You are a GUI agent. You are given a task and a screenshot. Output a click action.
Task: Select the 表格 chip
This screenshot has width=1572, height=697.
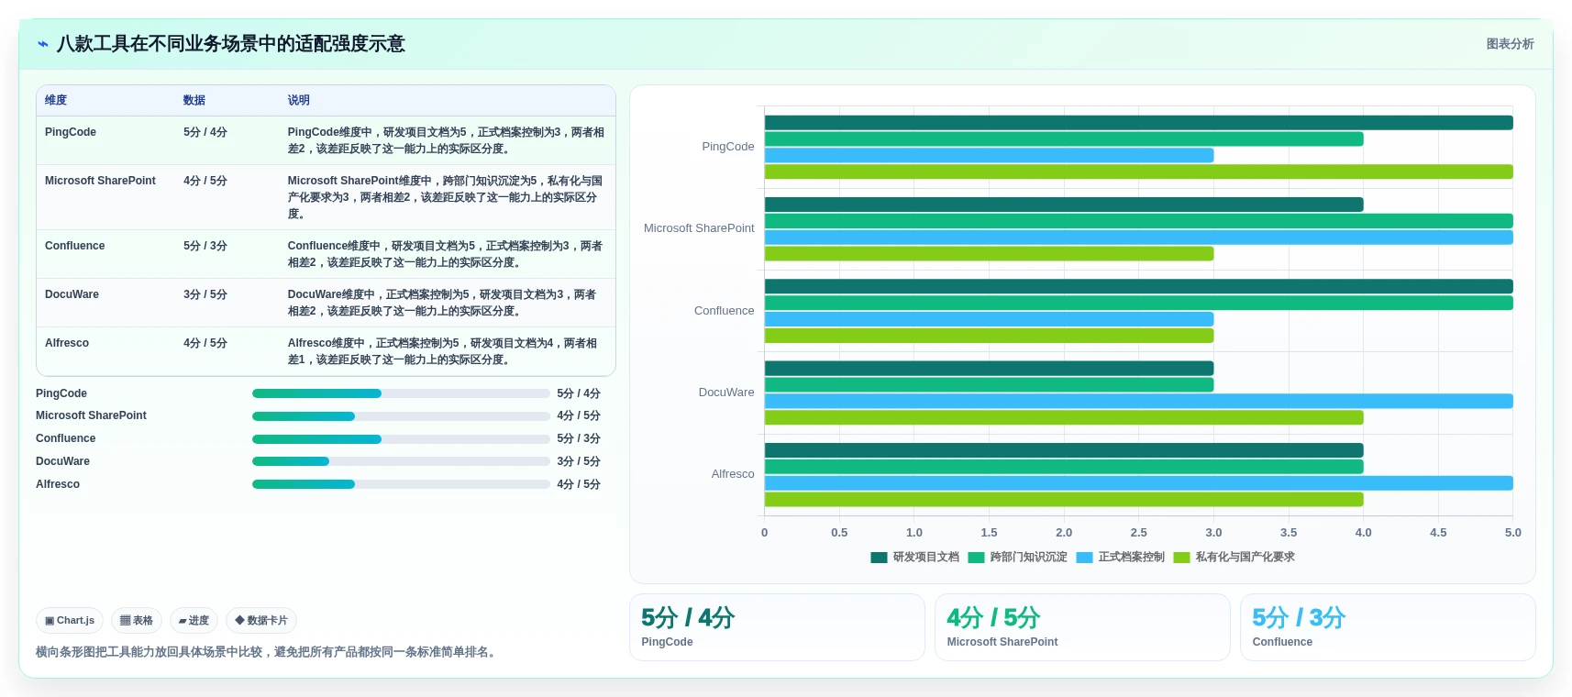pyautogui.click(x=137, y=621)
